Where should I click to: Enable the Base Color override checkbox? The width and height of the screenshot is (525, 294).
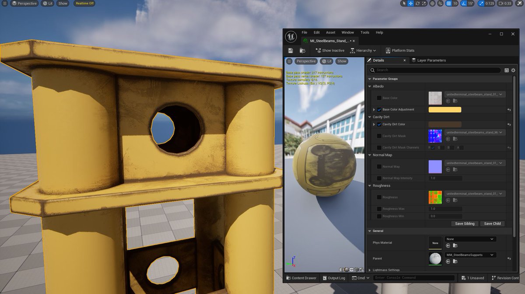coord(379,98)
